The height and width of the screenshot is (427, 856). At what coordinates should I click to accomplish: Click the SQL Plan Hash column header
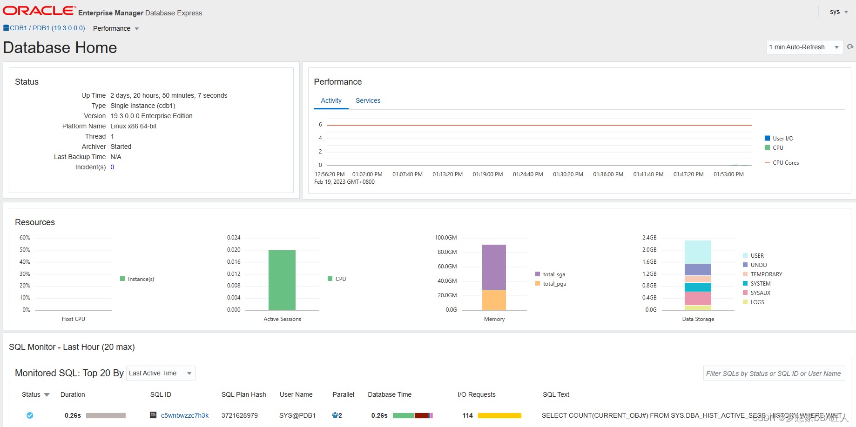click(243, 394)
